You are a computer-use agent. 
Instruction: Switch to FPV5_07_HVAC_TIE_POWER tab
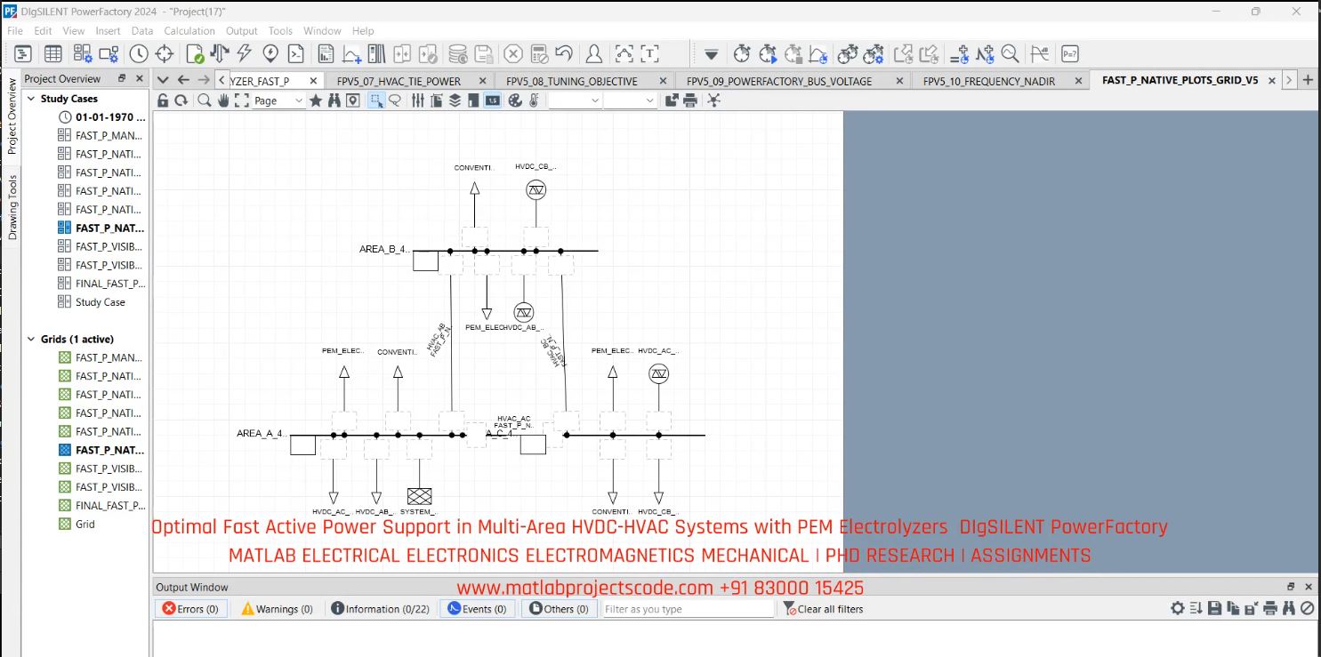399,81
